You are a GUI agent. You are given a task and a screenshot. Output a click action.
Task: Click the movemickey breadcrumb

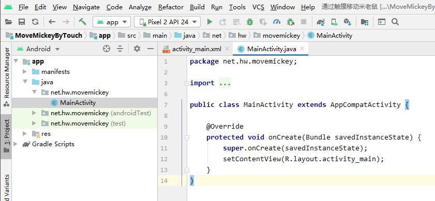pos(277,36)
